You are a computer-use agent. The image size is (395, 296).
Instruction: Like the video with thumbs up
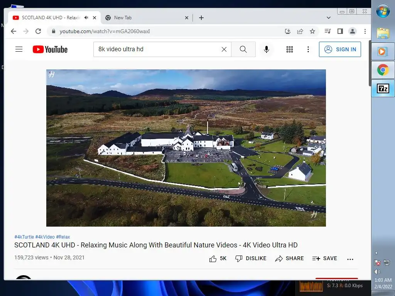coord(218,259)
